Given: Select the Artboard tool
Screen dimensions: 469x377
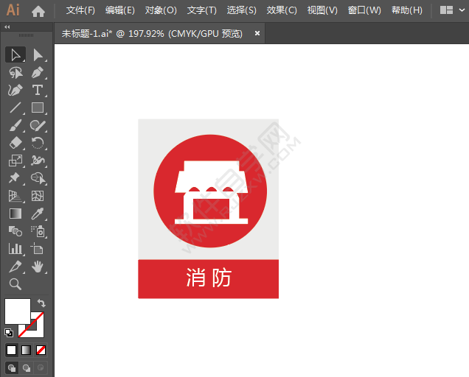Looking at the screenshot, I should coord(38,249).
